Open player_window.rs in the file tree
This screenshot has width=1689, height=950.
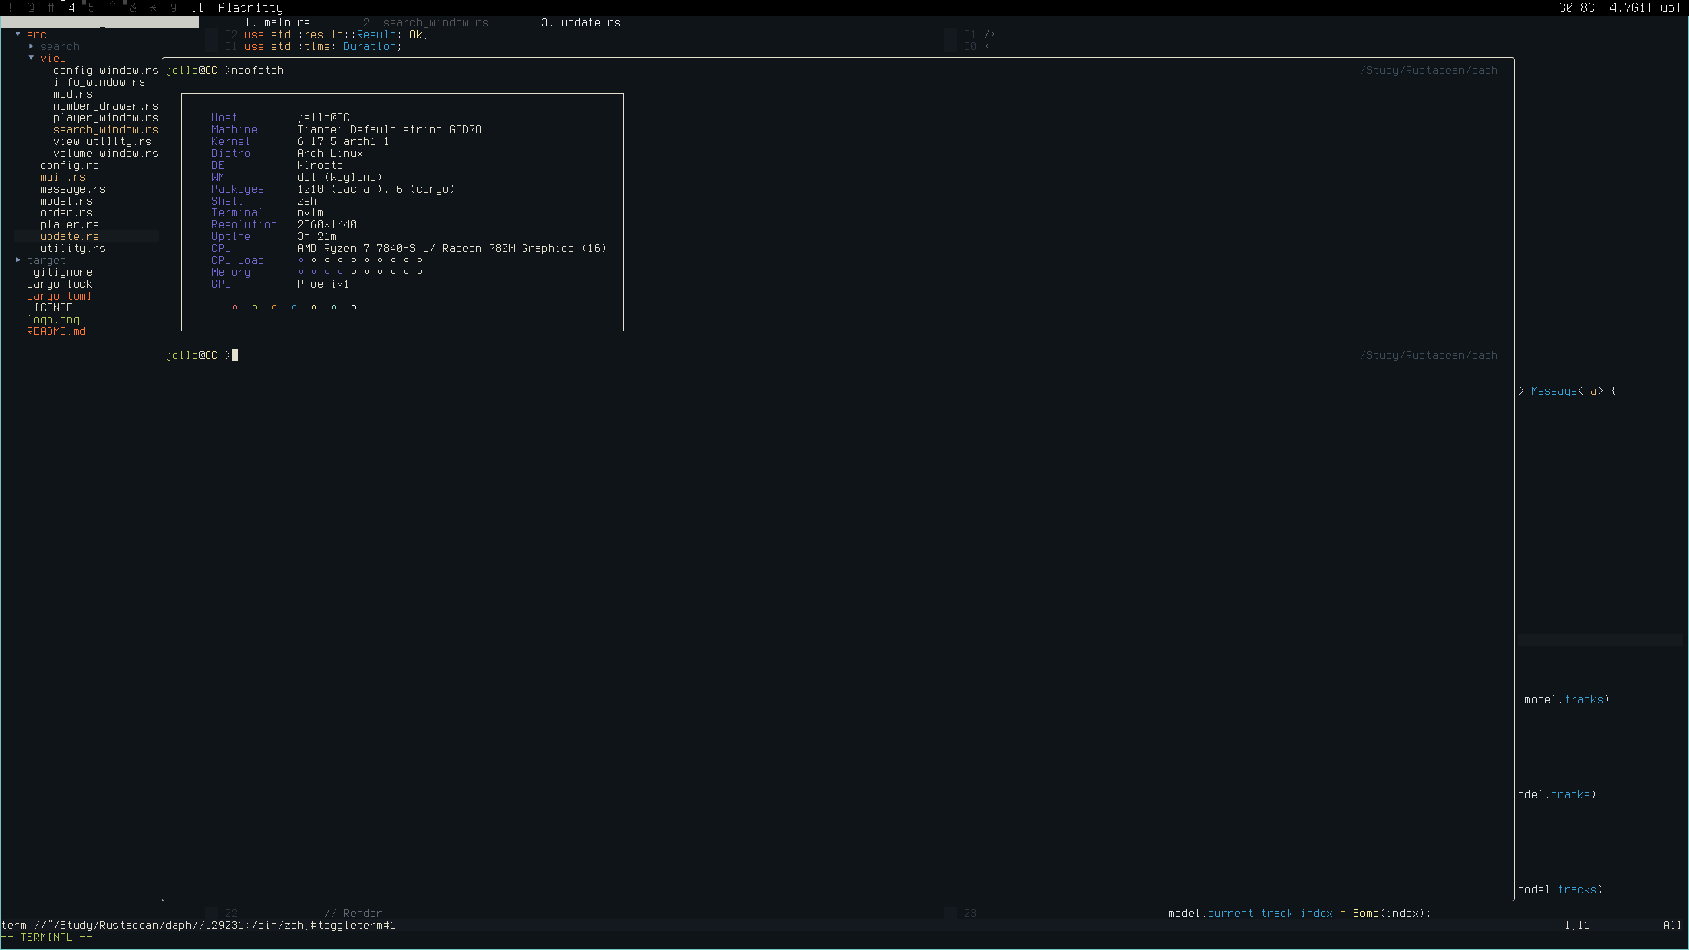[106, 117]
